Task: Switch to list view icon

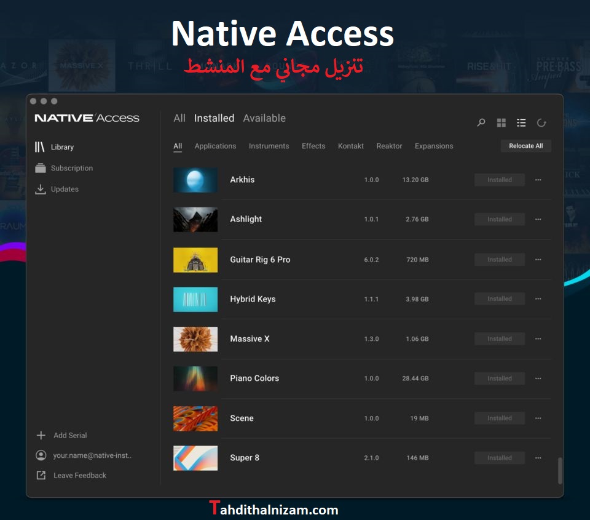Action: point(521,122)
